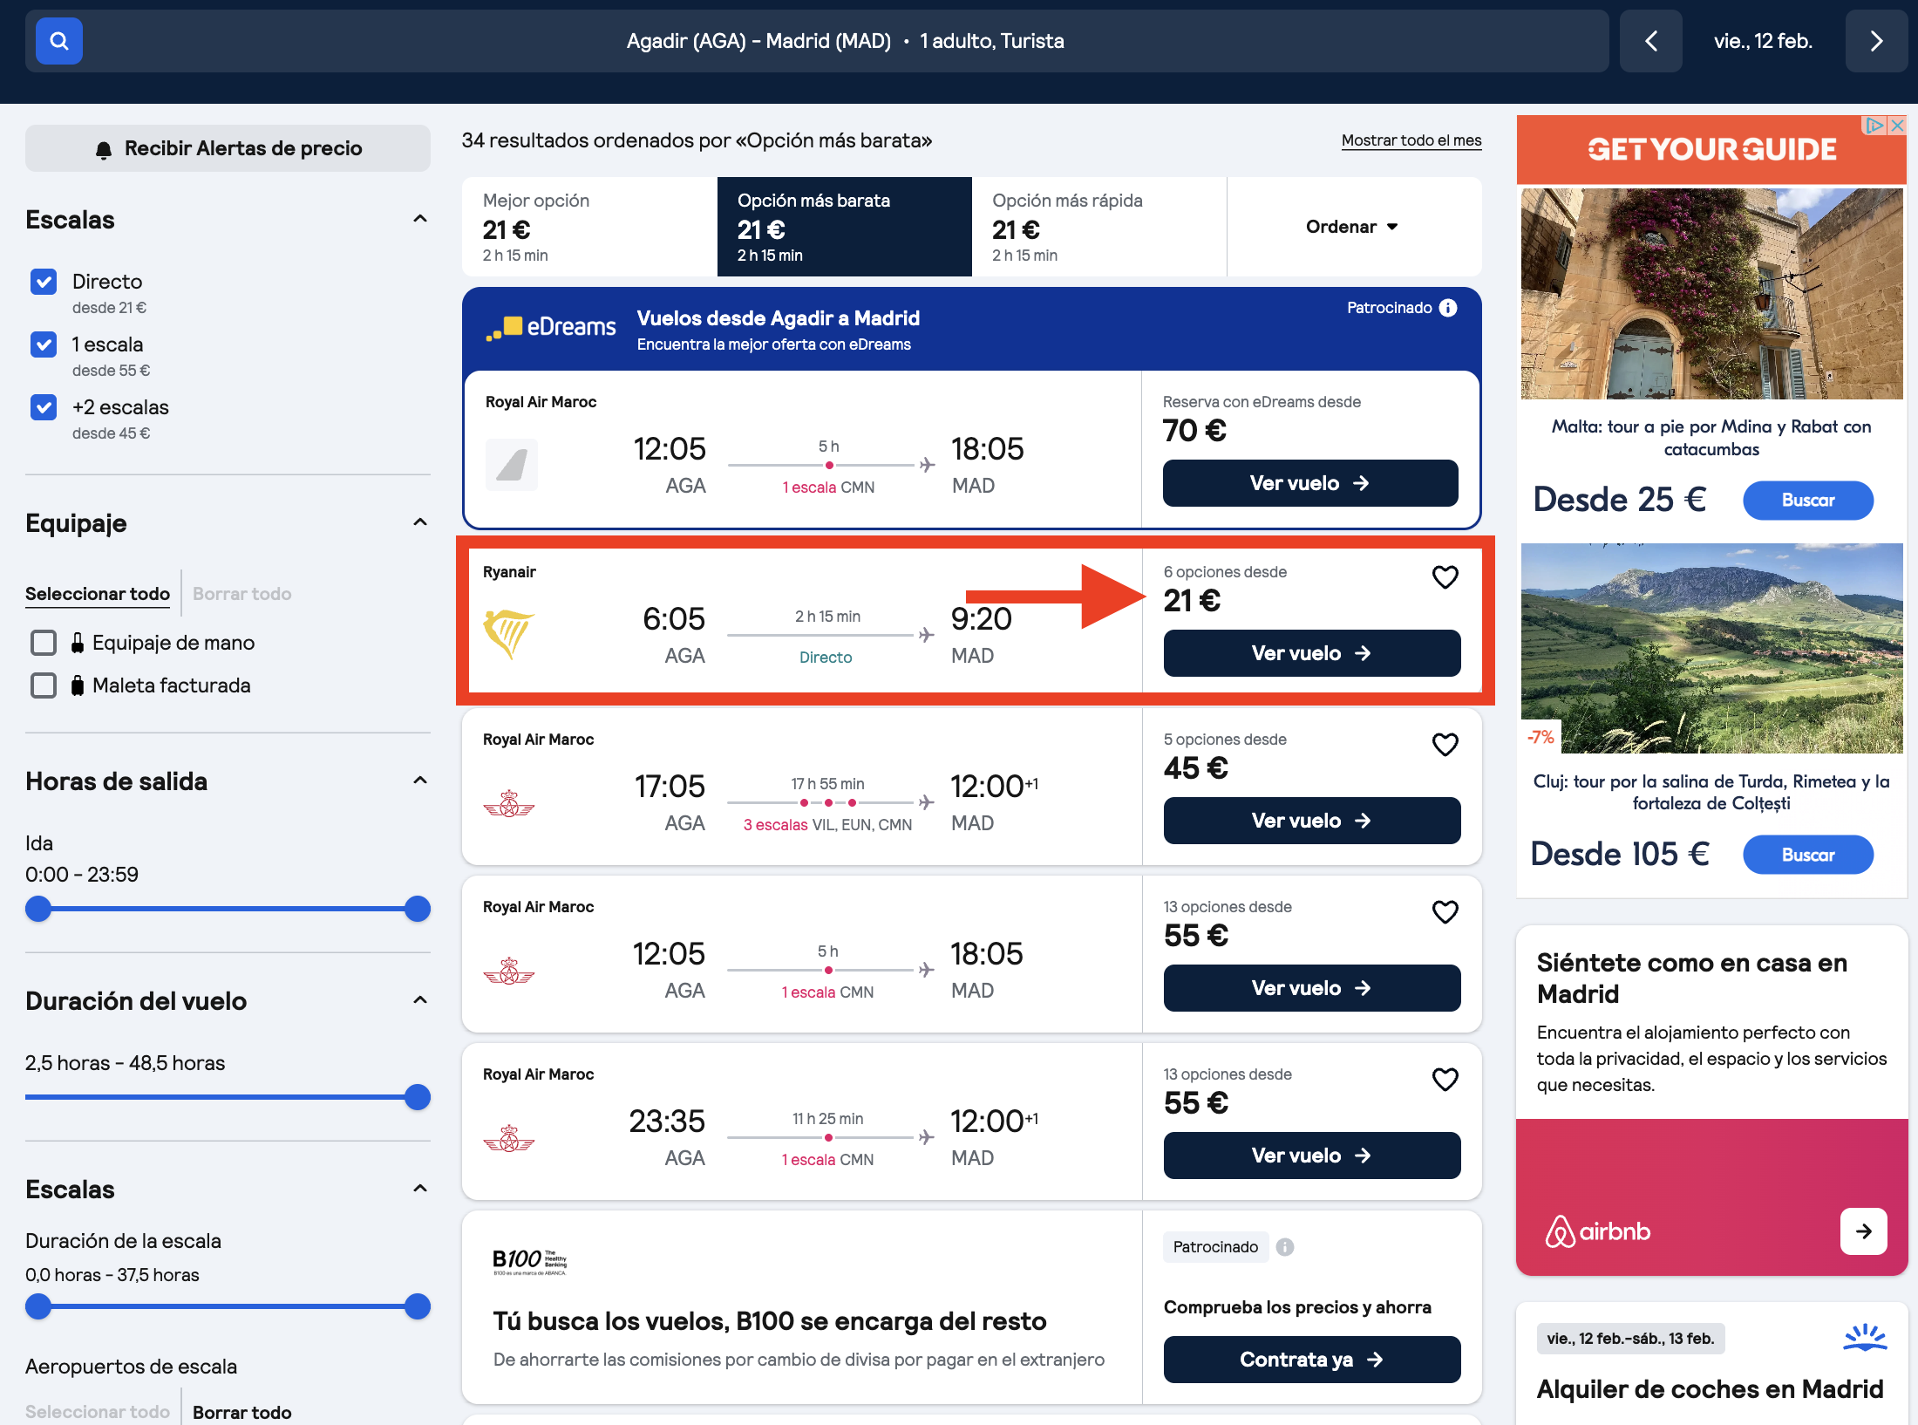Uncheck the 1 escala checkbox
The height and width of the screenshot is (1425, 1918).
(44, 344)
